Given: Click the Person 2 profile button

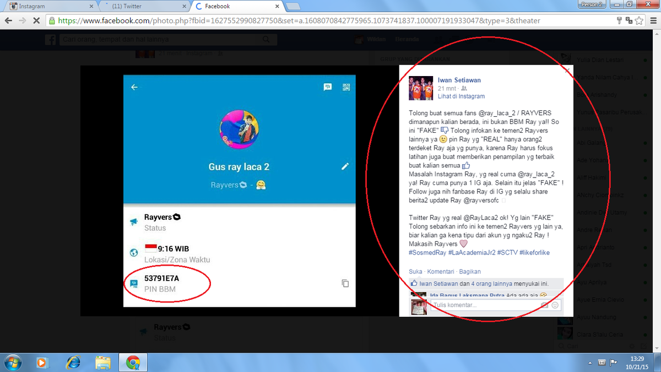Looking at the screenshot, I should [x=592, y=4].
